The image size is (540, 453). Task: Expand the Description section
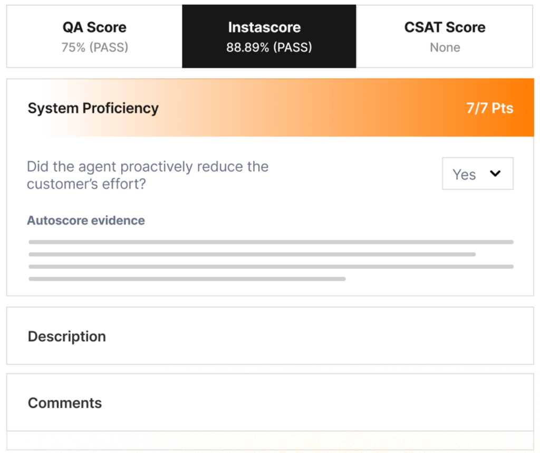[67, 336]
